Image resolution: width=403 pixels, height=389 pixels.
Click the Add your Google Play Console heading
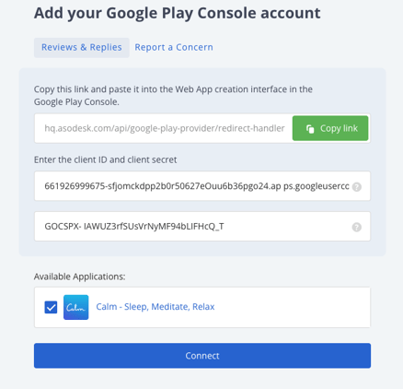pyautogui.click(x=177, y=13)
